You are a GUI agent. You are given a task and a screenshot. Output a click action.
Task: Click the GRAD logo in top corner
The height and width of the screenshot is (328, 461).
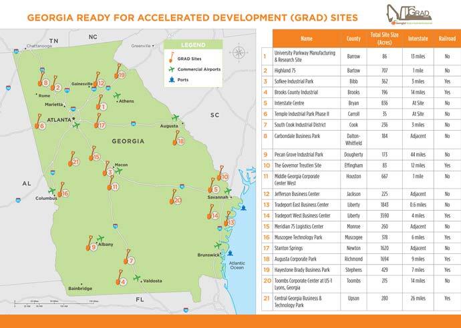click(410, 14)
